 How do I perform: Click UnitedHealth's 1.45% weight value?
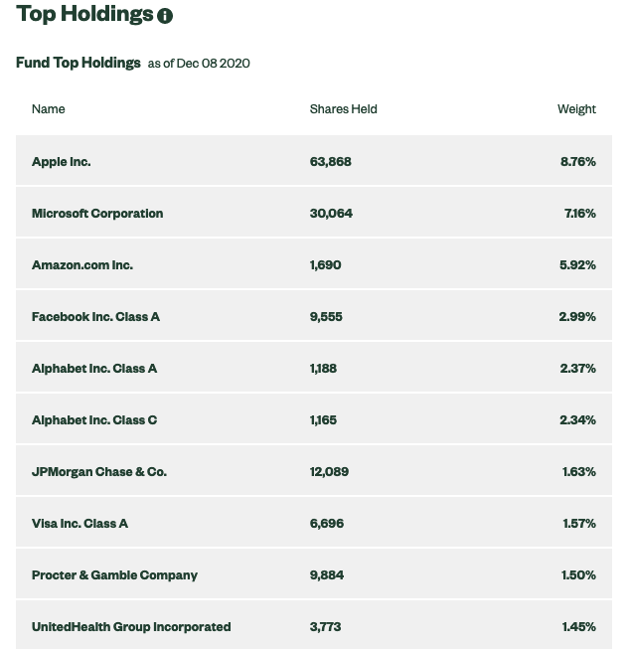578,627
